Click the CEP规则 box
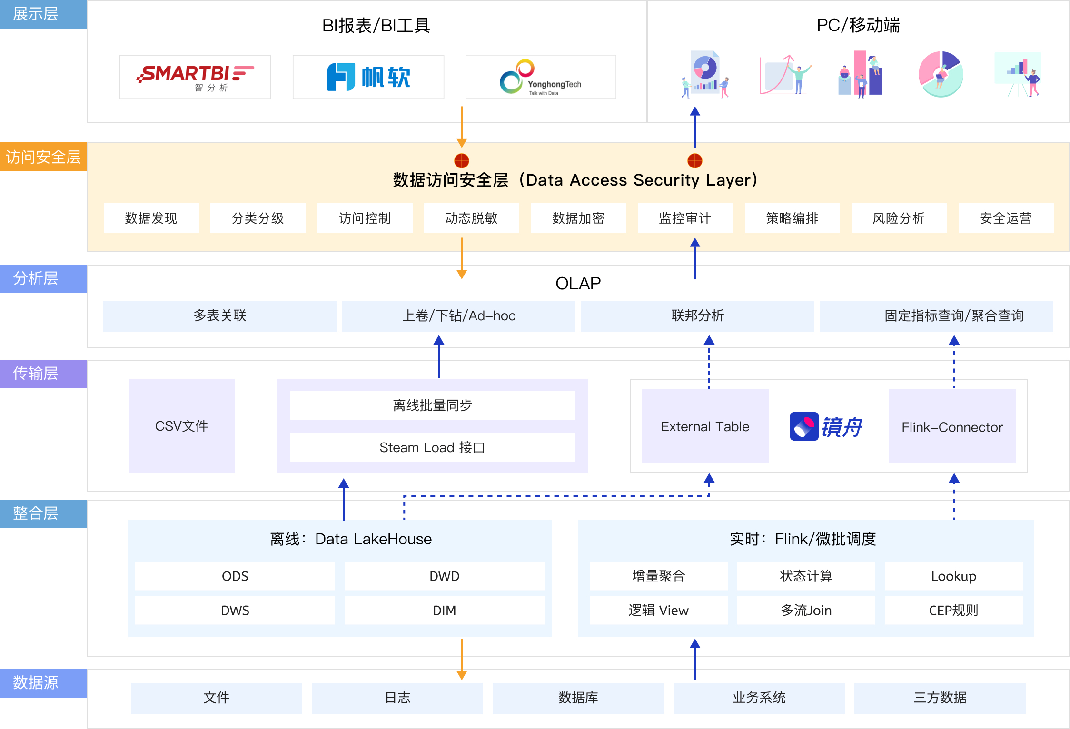 click(x=953, y=610)
